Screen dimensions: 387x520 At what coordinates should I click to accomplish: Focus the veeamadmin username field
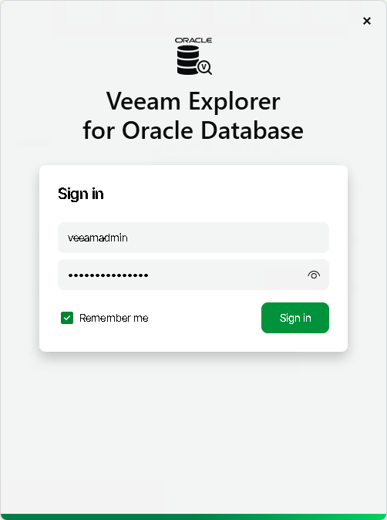[193, 238]
